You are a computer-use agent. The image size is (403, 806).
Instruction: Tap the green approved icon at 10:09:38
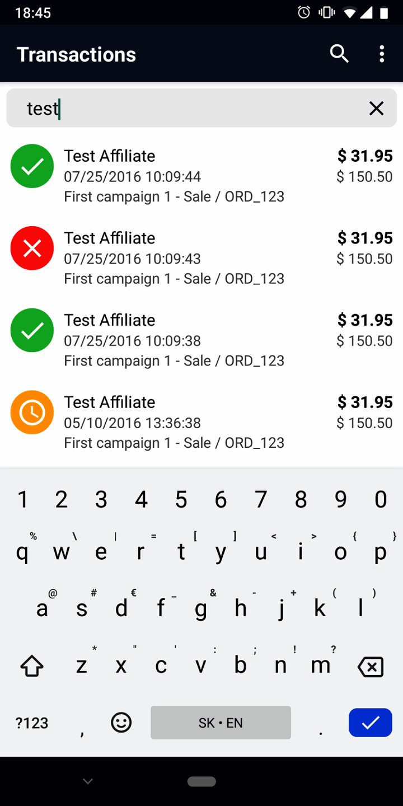[32, 330]
